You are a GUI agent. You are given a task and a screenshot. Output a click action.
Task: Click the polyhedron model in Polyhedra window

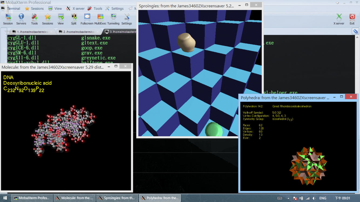pos(308,166)
